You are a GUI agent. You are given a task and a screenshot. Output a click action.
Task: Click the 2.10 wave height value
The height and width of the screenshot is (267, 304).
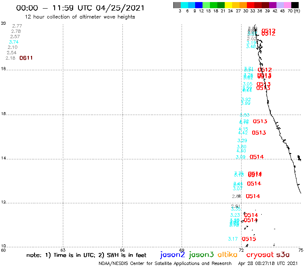13,47
